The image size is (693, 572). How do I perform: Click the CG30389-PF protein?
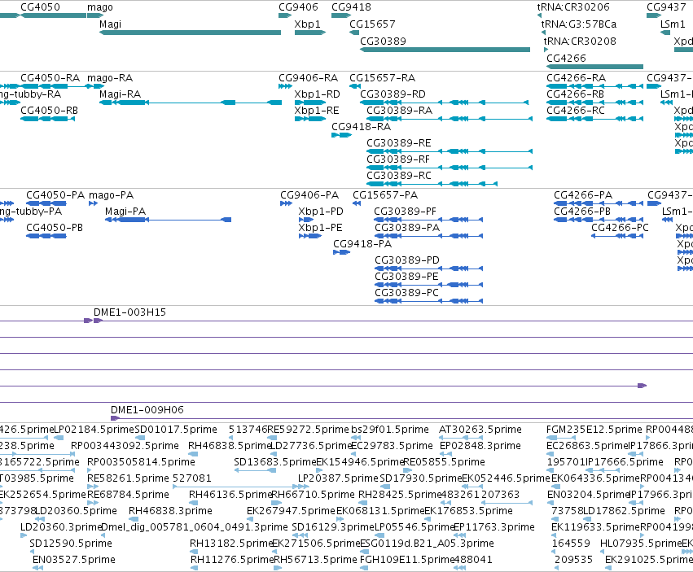click(x=428, y=220)
